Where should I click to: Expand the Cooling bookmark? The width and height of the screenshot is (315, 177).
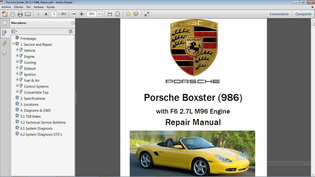click(17, 62)
